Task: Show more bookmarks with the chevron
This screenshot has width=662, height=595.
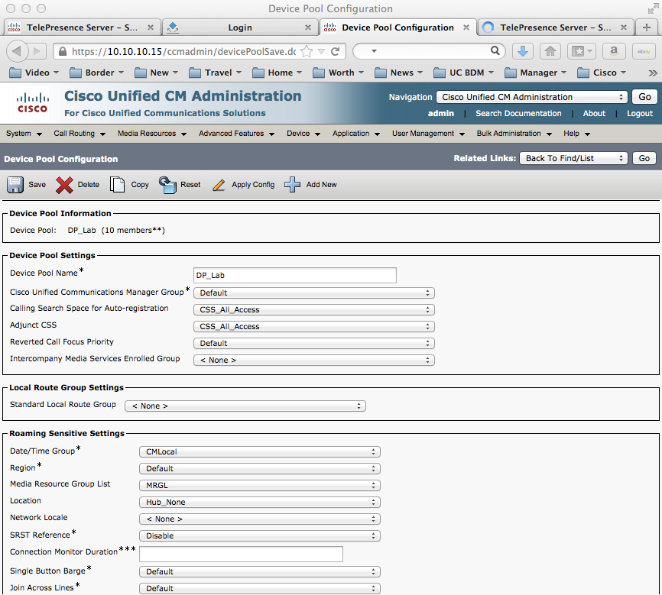Action: tap(653, 73)
